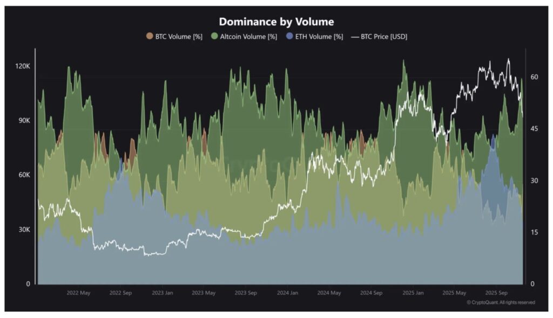Click the '2025 Sep' x-axis label

point(496,293)
